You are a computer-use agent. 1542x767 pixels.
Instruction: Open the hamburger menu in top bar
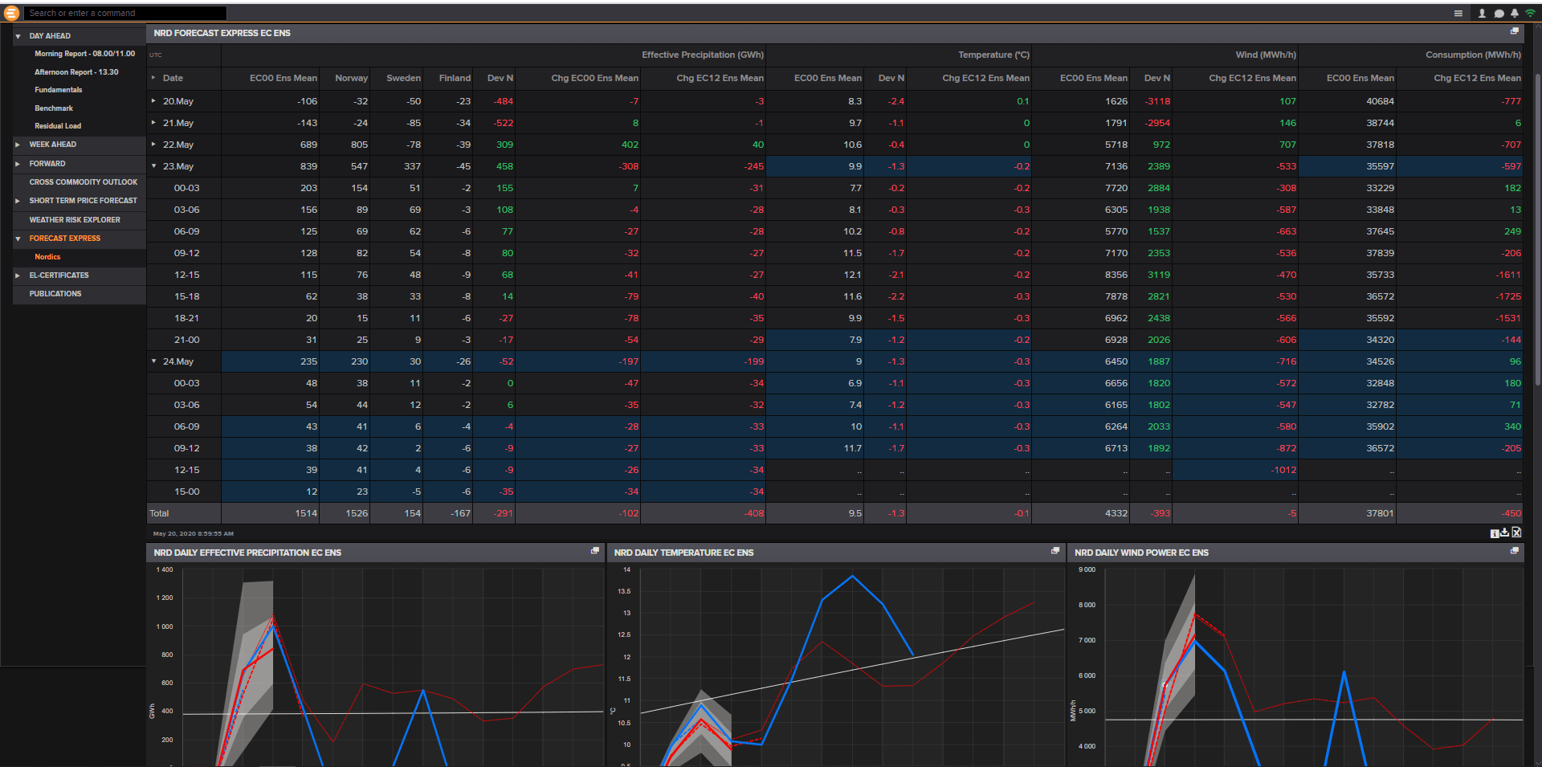tap(1458, 13)
